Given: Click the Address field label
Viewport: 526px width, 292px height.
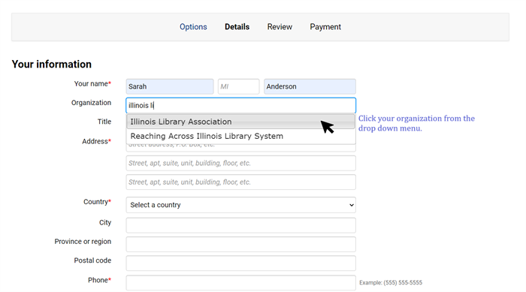Looking at the screenshot, I should [97, 141].
